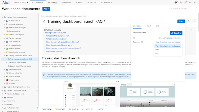Click Beta programs red icon
This screenshot has height=112, width=199.
pos(7,80)
